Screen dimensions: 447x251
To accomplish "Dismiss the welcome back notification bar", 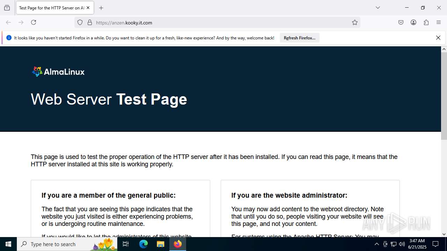I will coord(438,38).
